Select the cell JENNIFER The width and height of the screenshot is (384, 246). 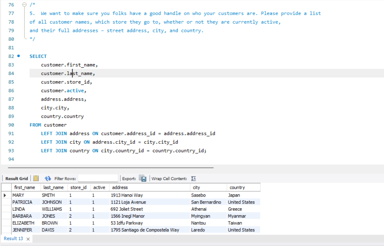pos(26,230)
